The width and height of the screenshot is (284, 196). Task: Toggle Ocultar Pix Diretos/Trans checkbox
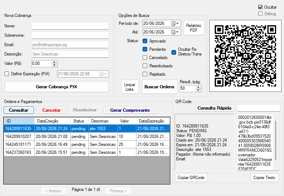174,53
